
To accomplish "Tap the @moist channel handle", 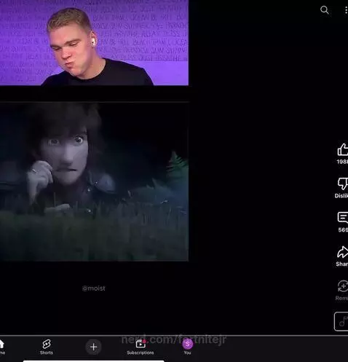I will (x=94, y=288).
